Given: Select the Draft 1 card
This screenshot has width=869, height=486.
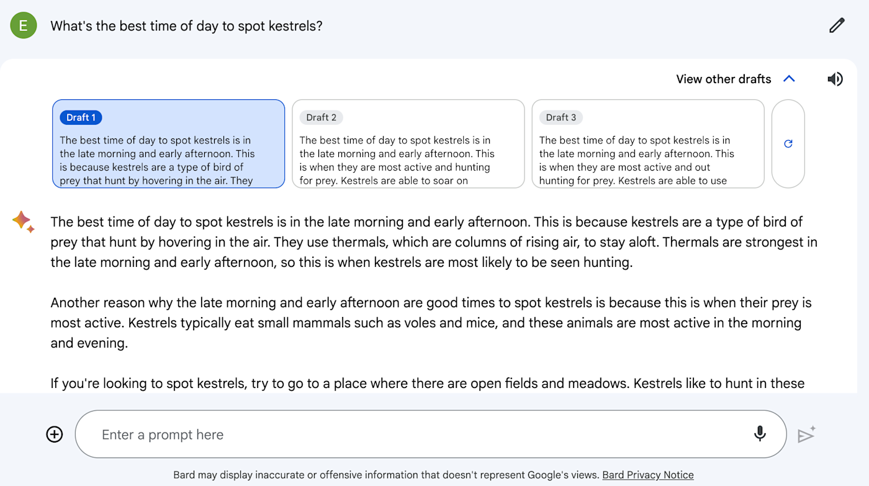Looking at the screenshot, I should tap(168, 143).
